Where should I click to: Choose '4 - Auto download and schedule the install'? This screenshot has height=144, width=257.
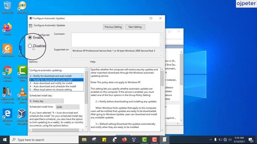[x=56, y=86]
